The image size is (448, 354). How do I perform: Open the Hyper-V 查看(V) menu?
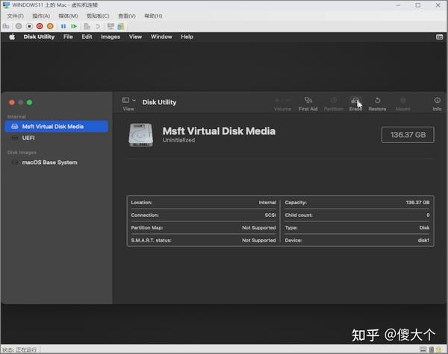click(x=127, y=16)
